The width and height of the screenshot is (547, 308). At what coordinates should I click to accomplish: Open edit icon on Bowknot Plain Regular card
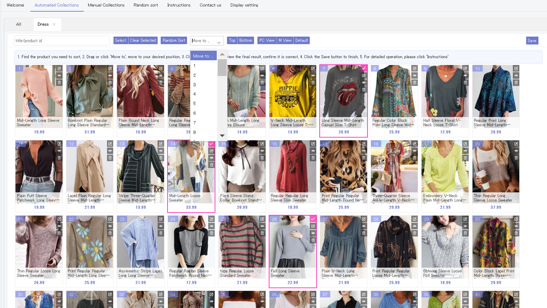[110, 68]
